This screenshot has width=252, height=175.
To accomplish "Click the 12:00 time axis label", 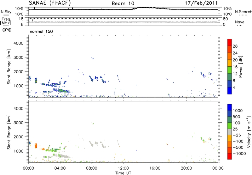I will pyautogui.click(x=123, y=168).
